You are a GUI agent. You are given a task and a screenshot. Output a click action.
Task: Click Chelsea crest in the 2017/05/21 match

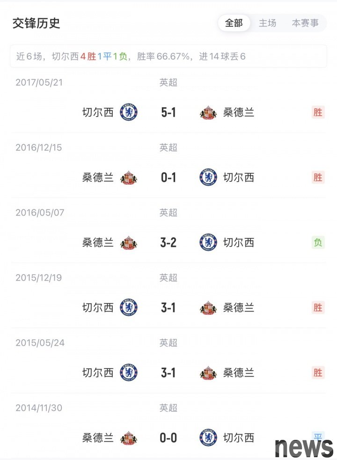tap(128, 112)
